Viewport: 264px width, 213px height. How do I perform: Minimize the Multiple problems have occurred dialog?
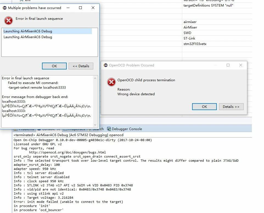point(68,8)
